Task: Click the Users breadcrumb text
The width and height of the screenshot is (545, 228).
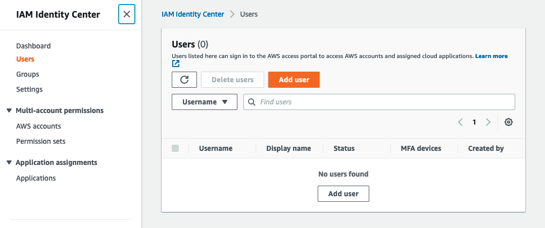Action: (x=249, y=14)
